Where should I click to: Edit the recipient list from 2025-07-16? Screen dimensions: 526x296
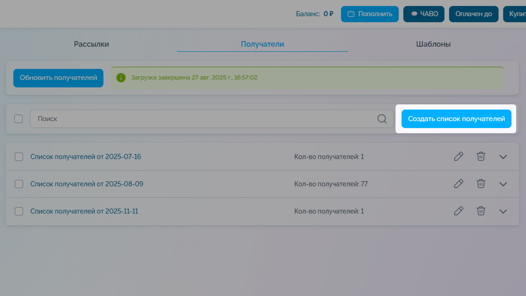coord(459,156)
